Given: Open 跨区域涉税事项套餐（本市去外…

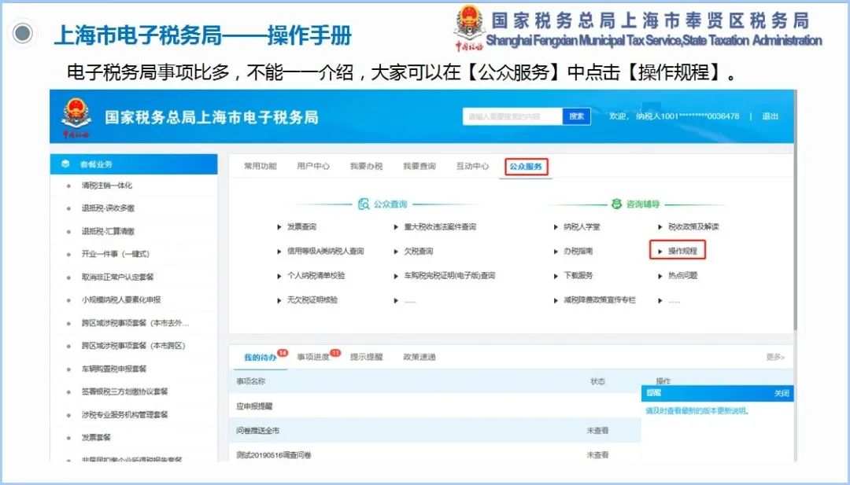Looking at the screenshot, I should pos(135,323).
